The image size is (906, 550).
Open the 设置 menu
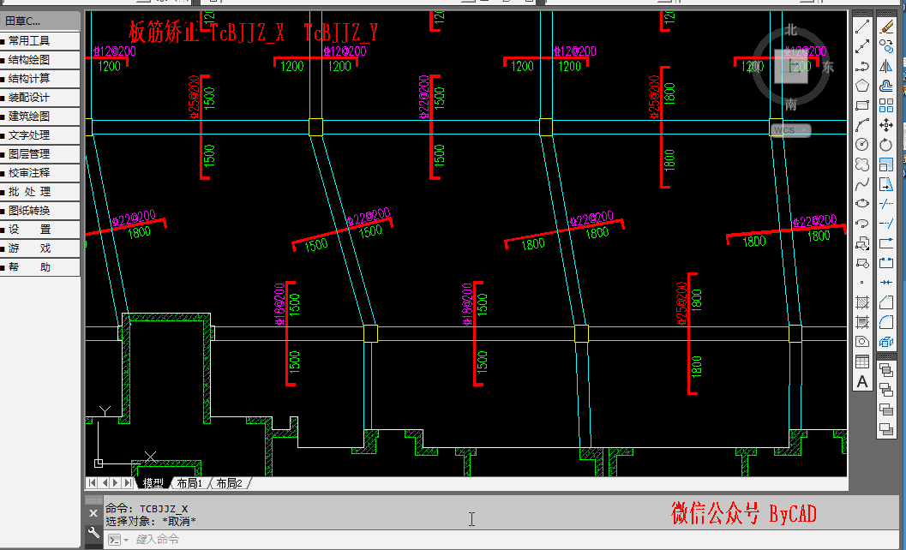[x=40, y=230]
